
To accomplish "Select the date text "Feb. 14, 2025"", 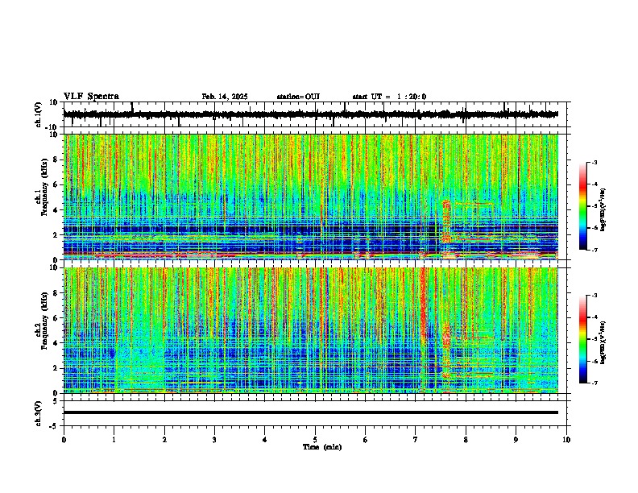I will click(x=225, y=97).
